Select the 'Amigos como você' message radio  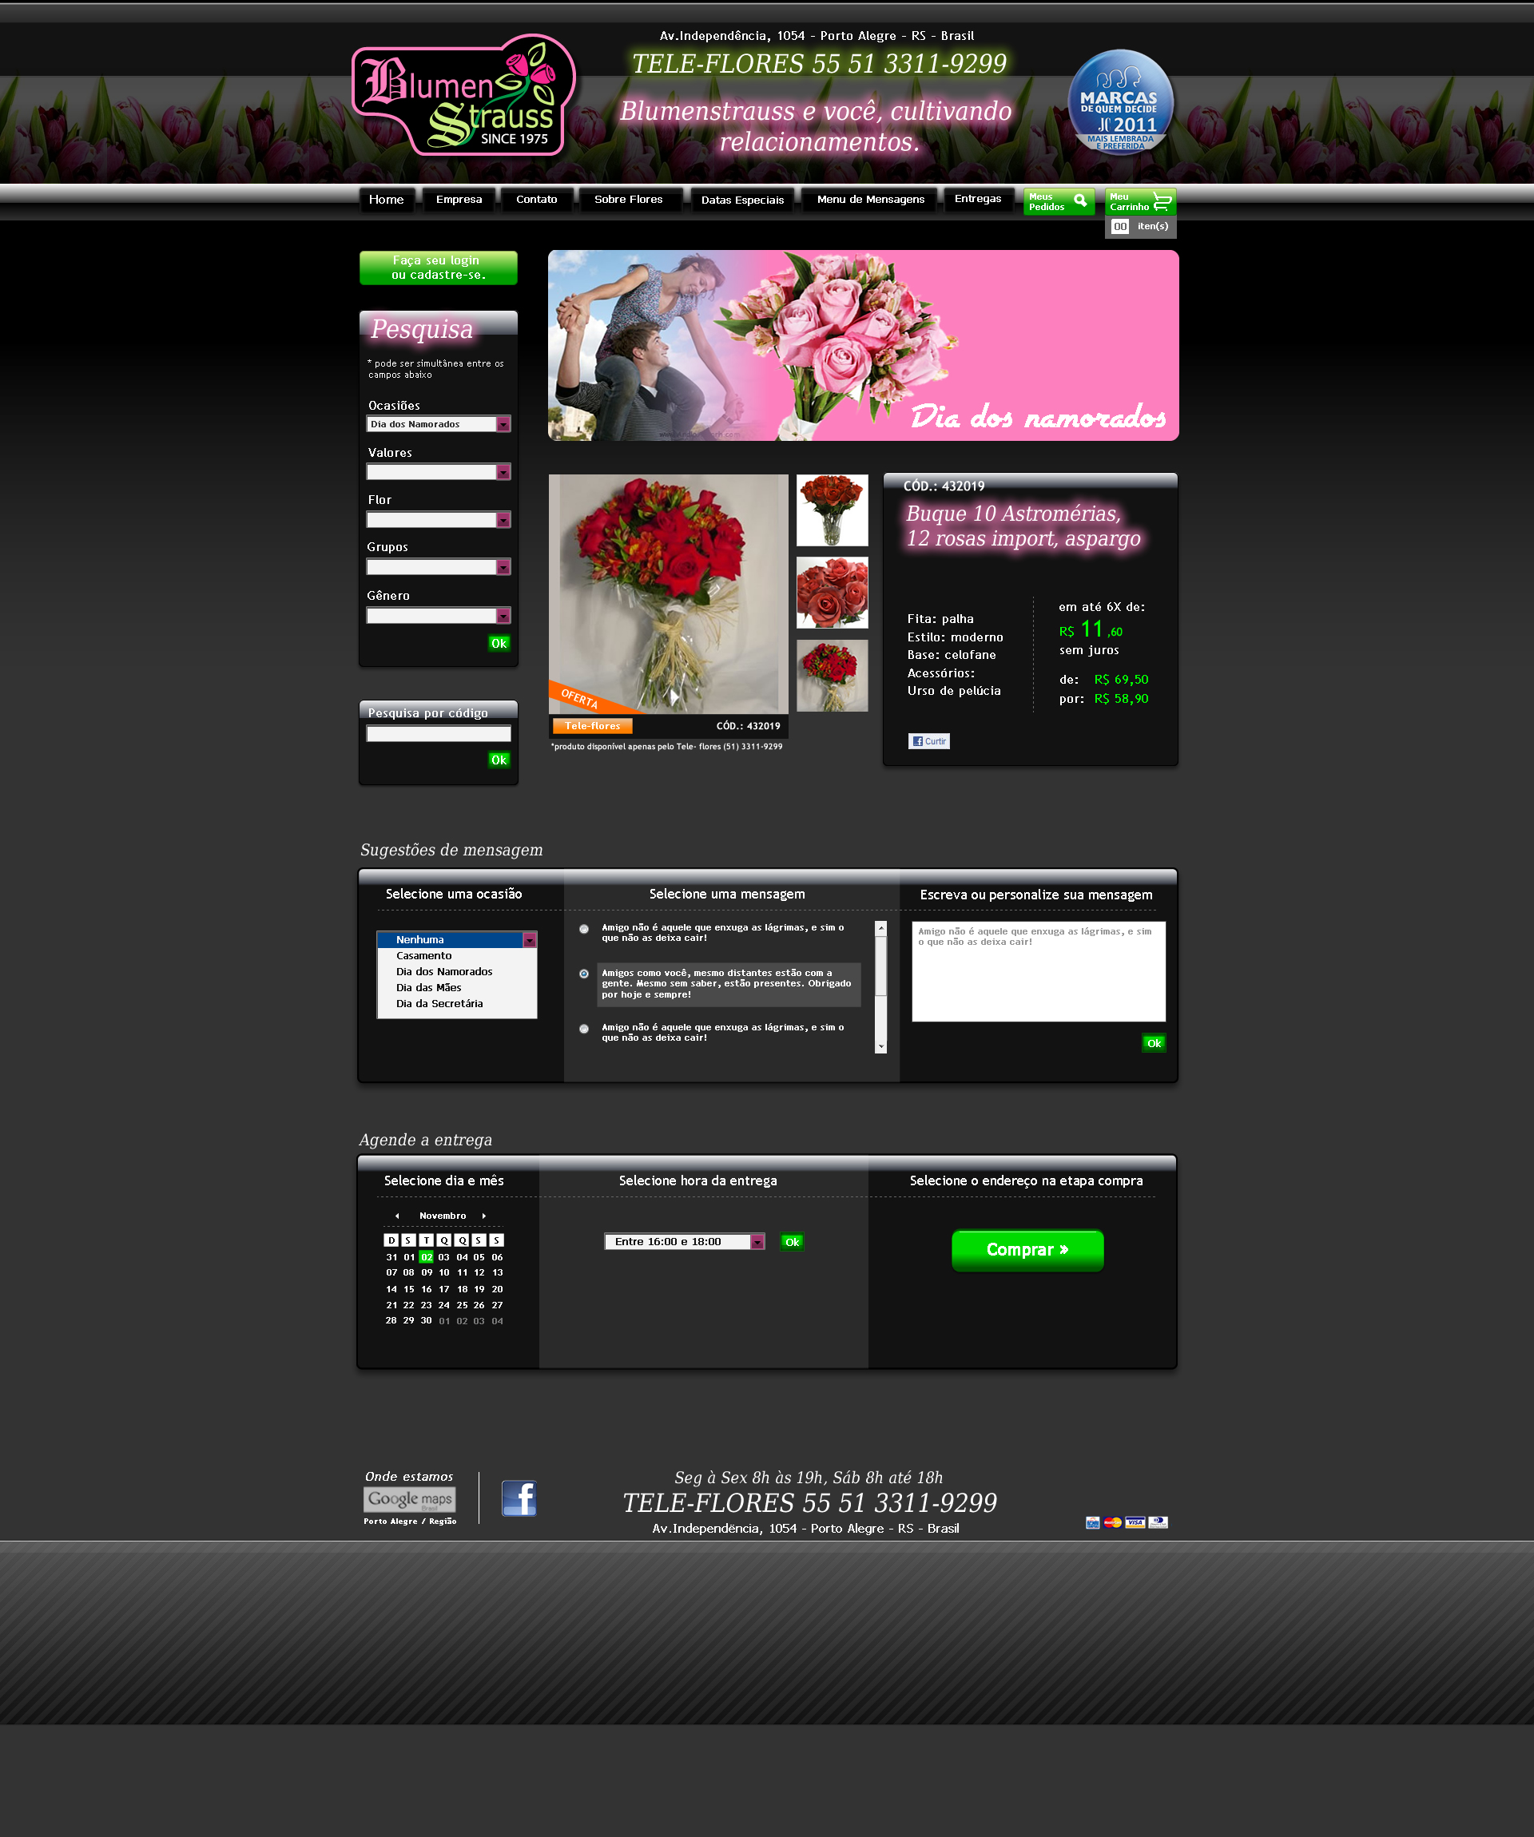[x=584, y=974]
